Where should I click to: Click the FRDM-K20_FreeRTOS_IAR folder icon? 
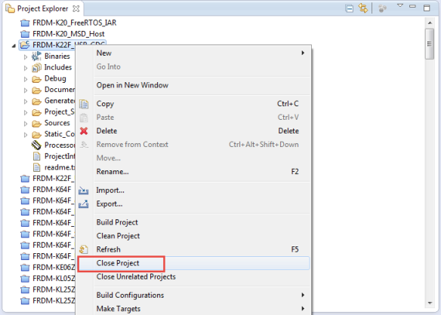point(25,23)
